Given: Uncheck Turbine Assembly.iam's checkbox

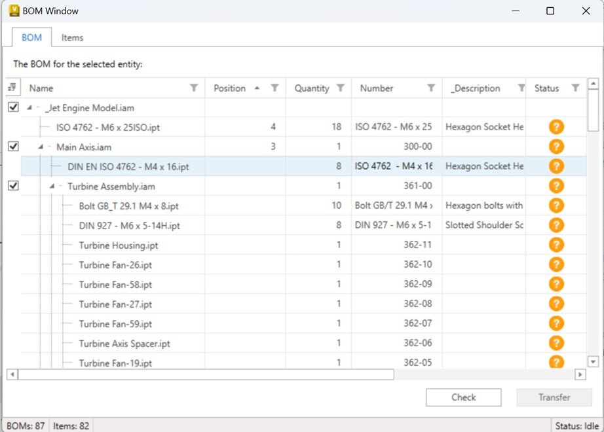Looking at the screenshot, I should [x=12, y=186].
